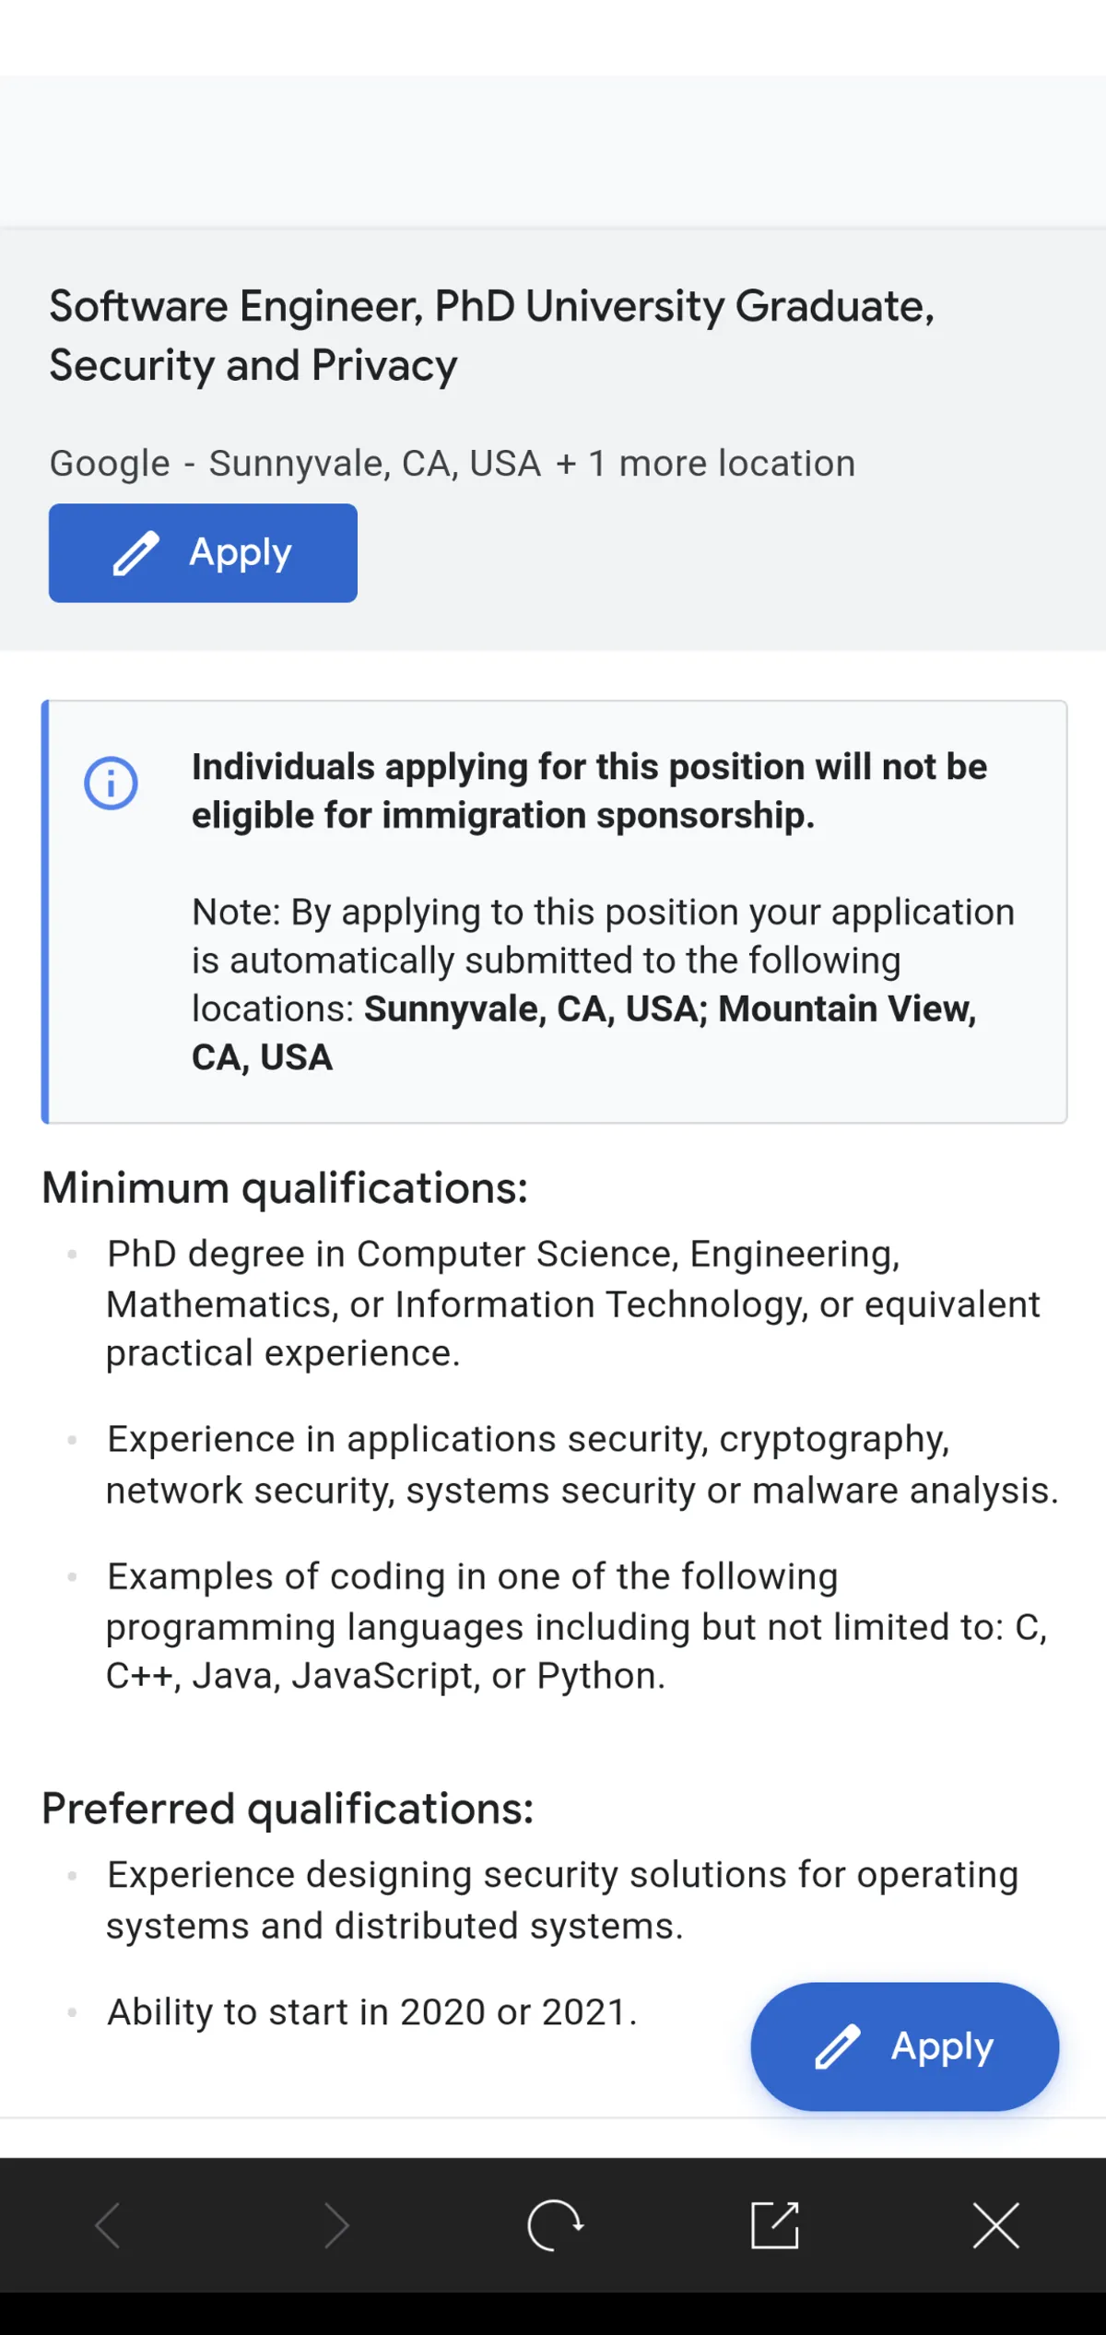Click the programming languages coding bullet

576,1626
